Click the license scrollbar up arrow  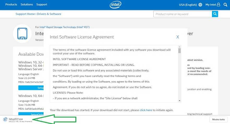click(x=179, y=47)
